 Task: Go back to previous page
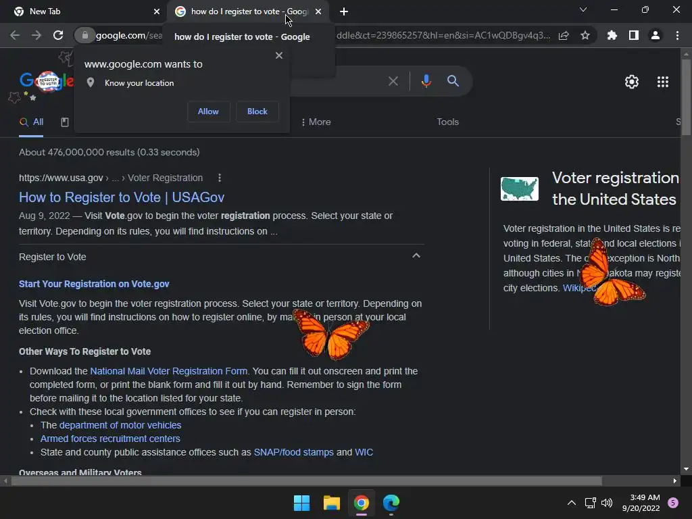coord(15,35)
